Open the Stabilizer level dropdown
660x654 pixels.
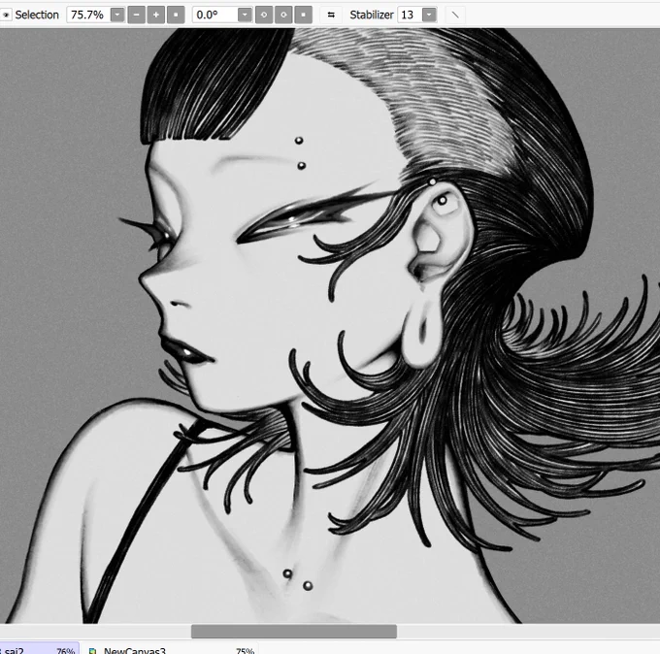[429, 15]
